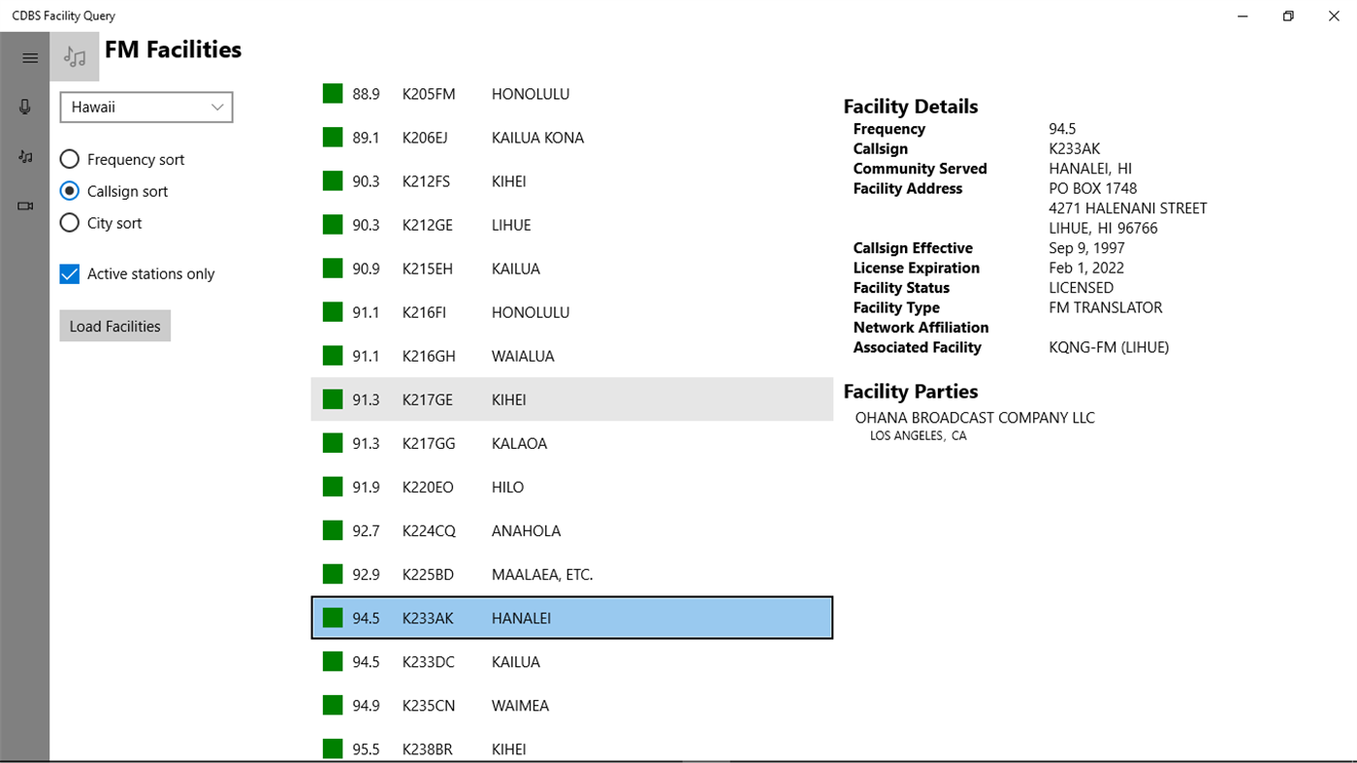
Task: Select the K233DC Kailua station row
Action: (571, 661)
